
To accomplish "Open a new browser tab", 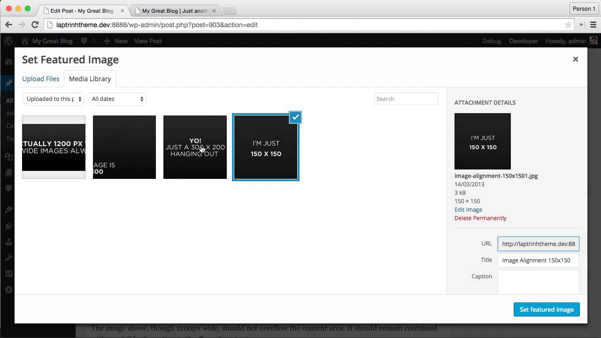I will coord(230,11).
